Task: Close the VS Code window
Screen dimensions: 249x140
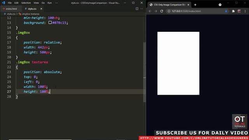Action: [142, 3]
